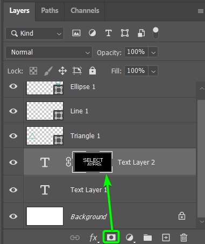205x244 pixels.
Task: Open the layer style fx menu
Action: tap(94, 238)
